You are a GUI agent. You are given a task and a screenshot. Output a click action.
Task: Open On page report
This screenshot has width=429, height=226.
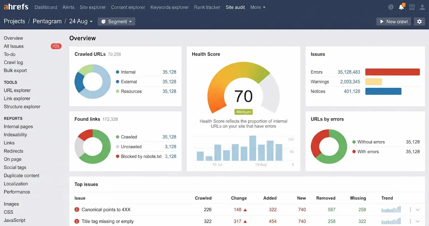[x=13, y=159]
